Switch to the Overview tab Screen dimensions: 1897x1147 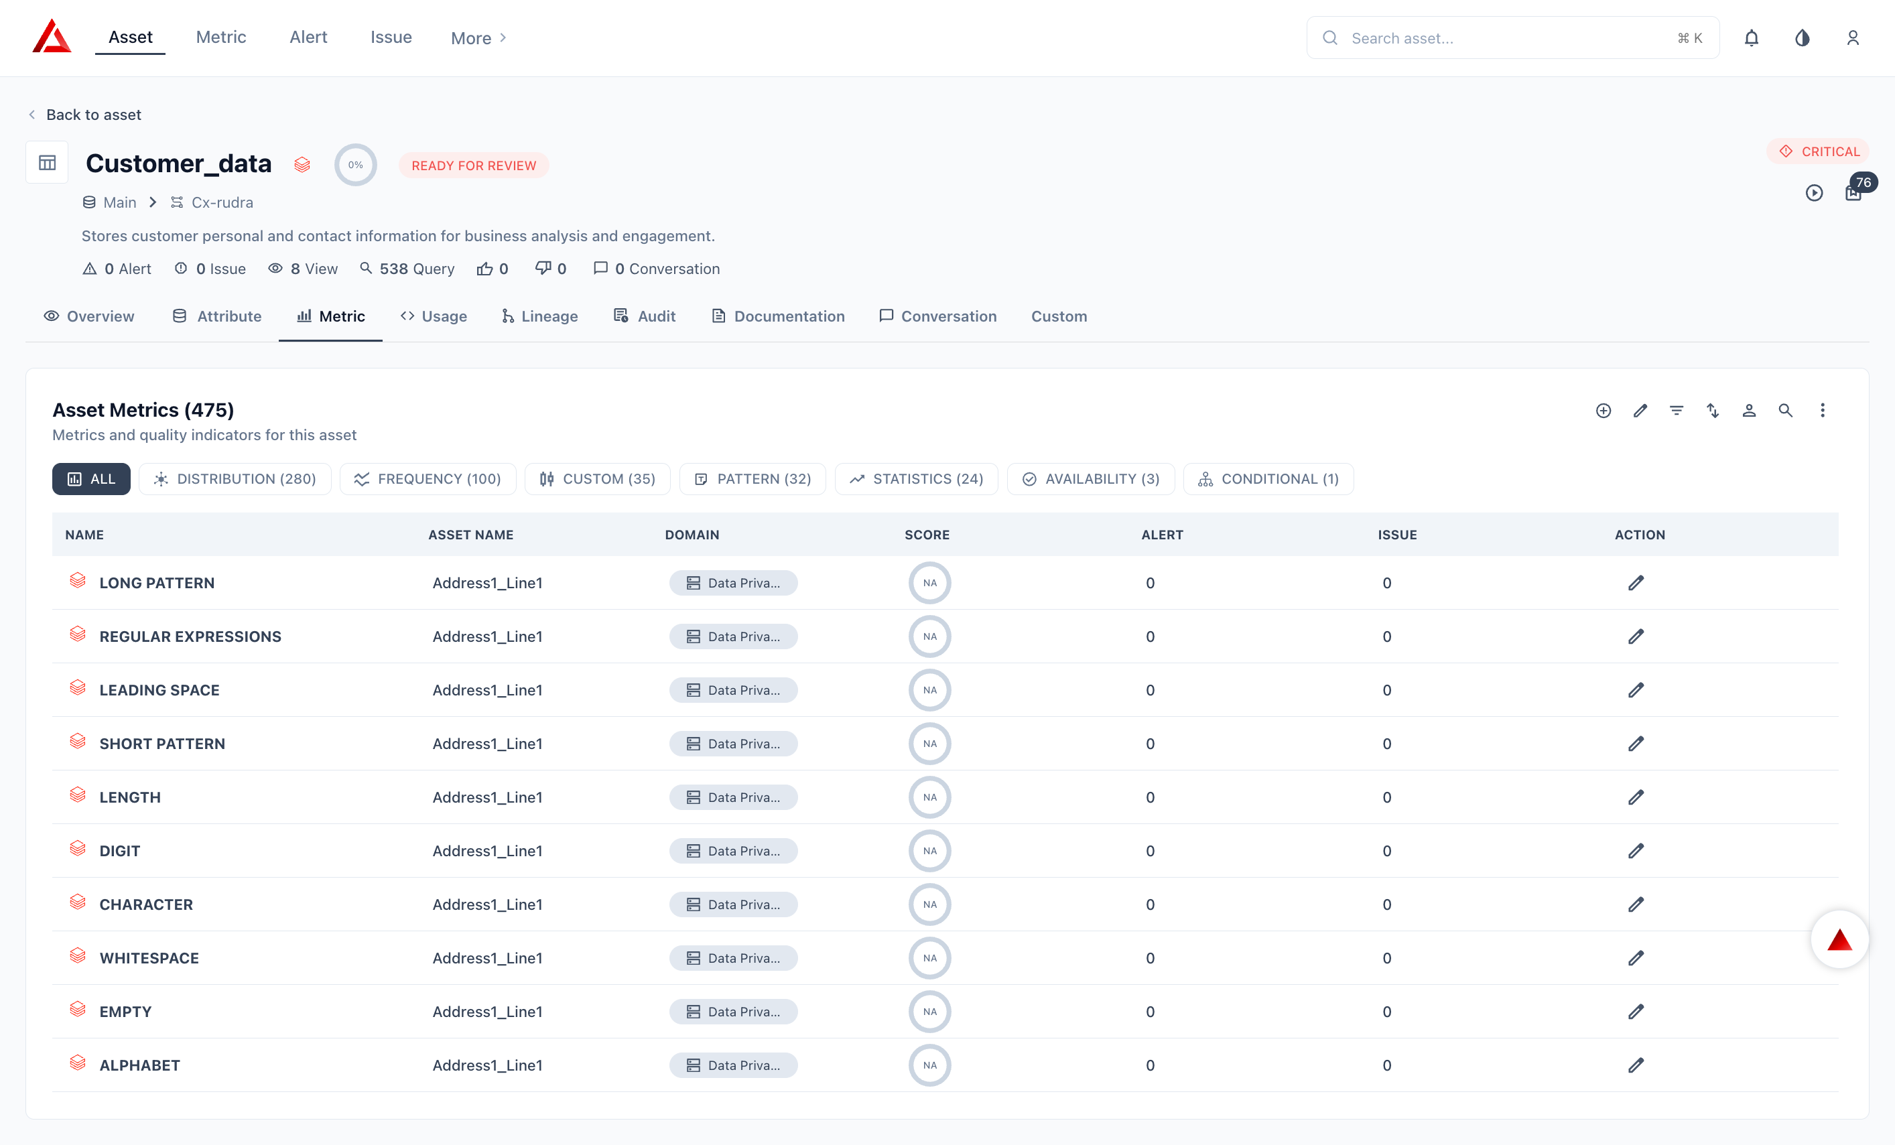[89, 316]
